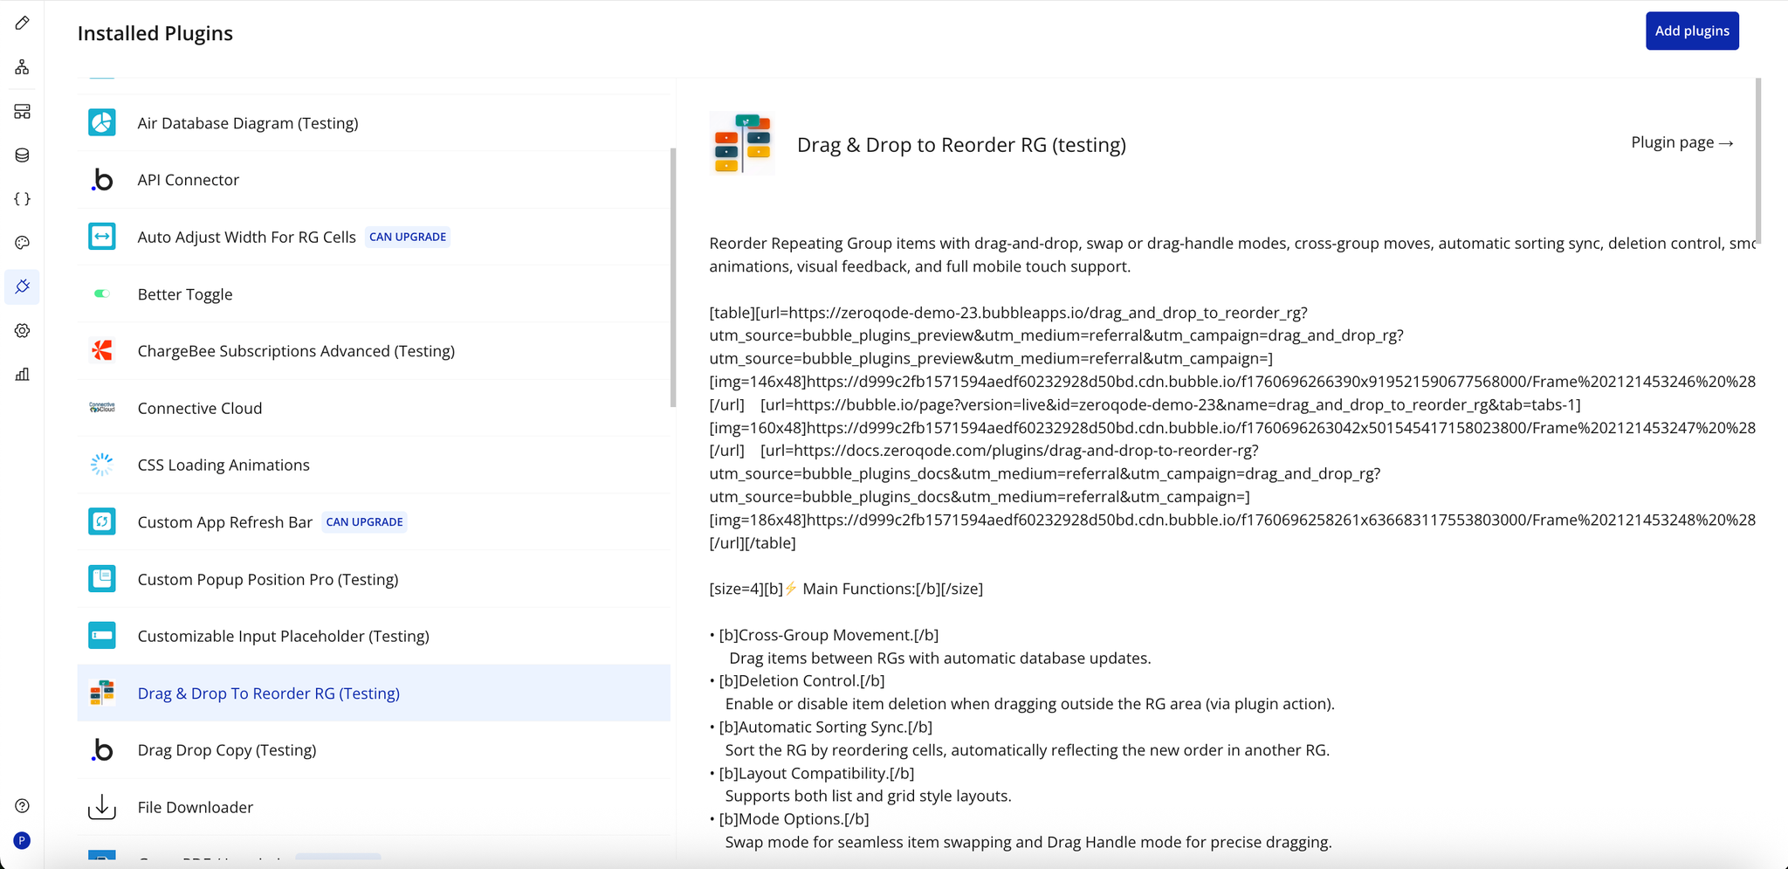This screenshot has height=869, width=1788.
Task: Select the API Connector plugin row
Action: 374,180
